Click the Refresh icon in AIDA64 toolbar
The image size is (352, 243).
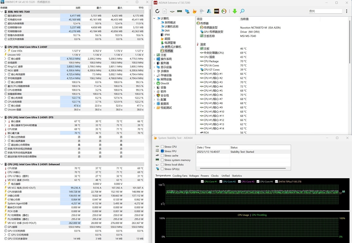(157, 11)
